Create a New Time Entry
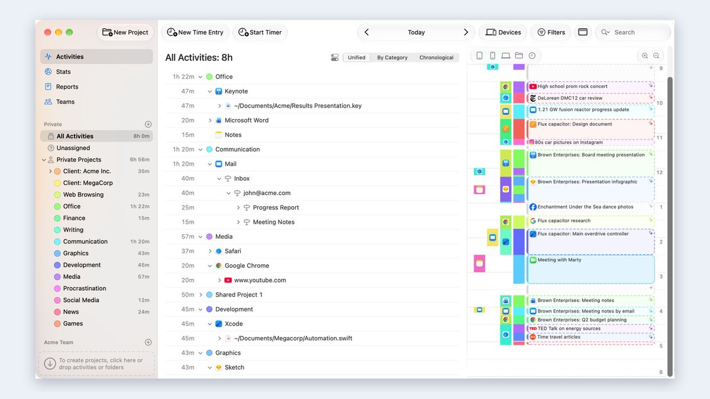Screen dimensions: 710x399 (x=195, y=32)
